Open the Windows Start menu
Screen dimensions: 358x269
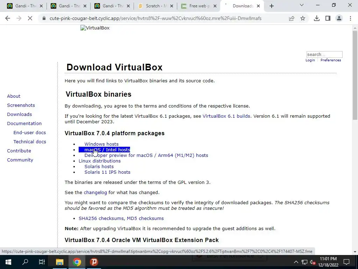pyautogui.click(x=8, y=262)
